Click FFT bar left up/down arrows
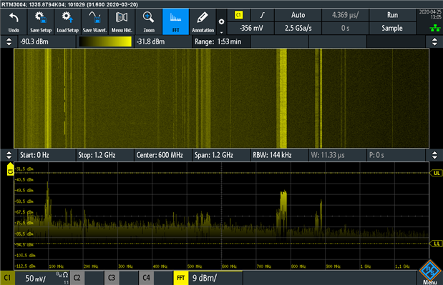 point(9,155)
